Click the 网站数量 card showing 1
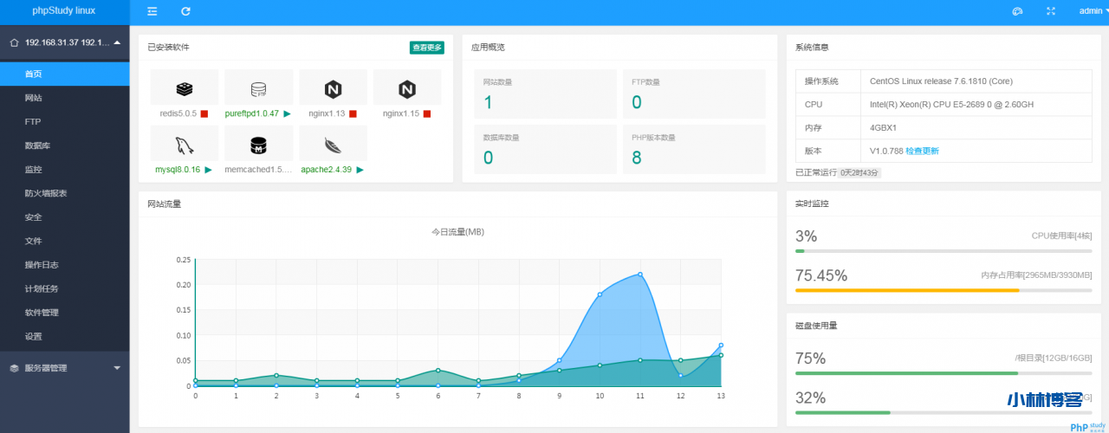 pyautogui.click(x=543, y=94)
